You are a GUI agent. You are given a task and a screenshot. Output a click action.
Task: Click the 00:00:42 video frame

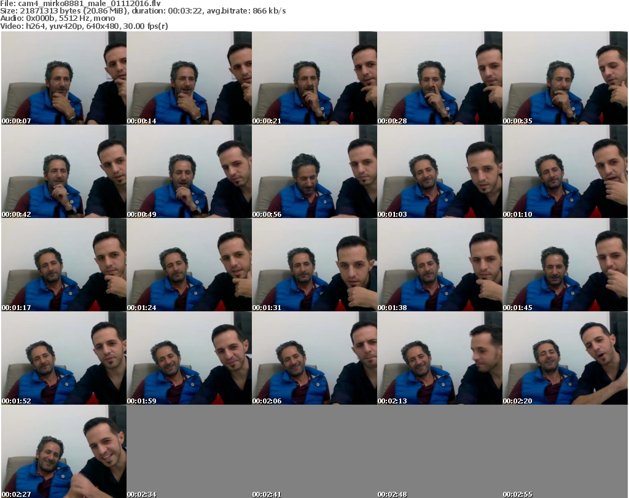pyautogui.click(x=64, y=171)
